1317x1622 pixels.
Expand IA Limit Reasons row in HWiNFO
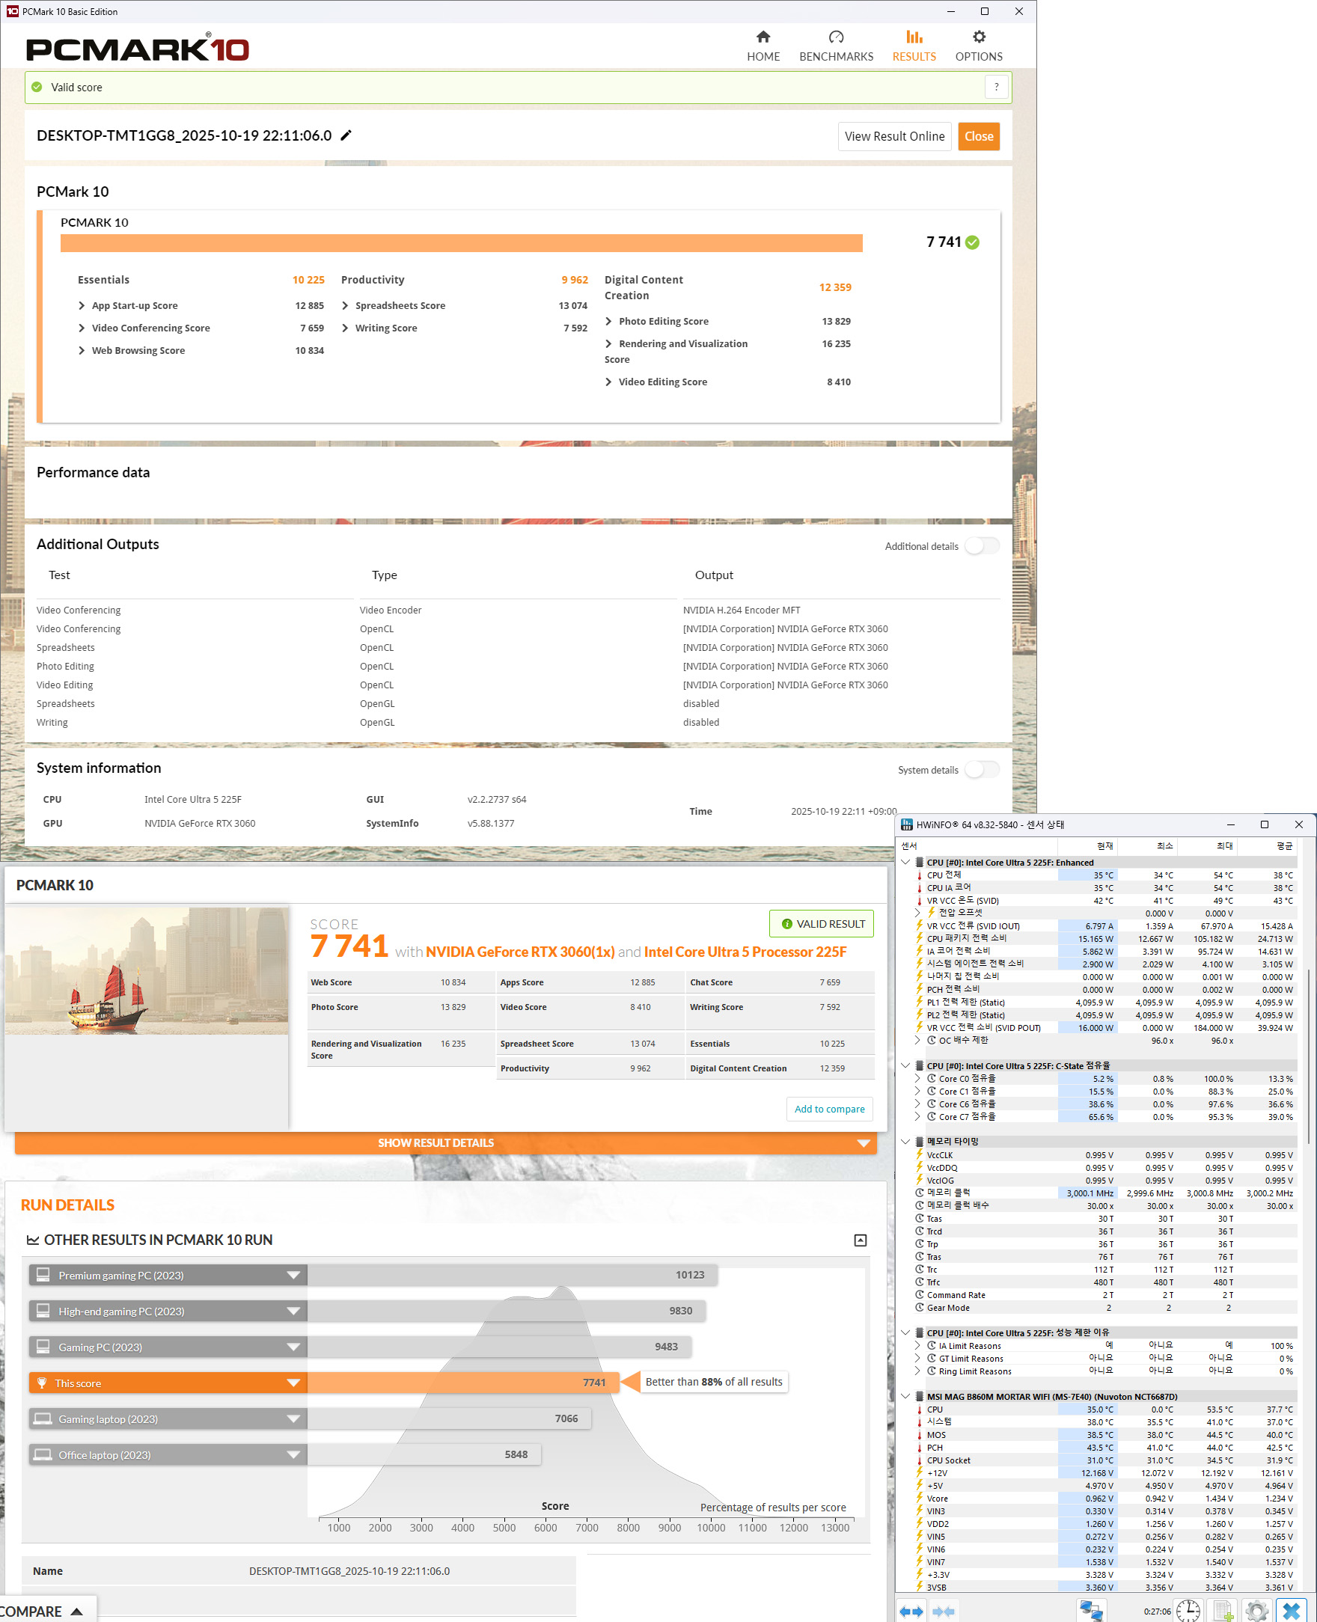click(917, 1346)
